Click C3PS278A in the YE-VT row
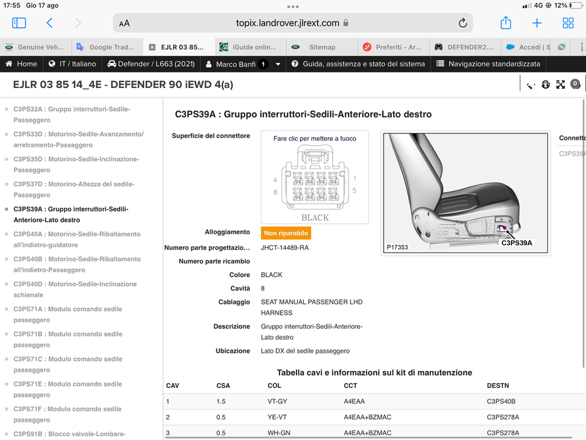Viewport: 586px width, 440px height. [503, 417]
